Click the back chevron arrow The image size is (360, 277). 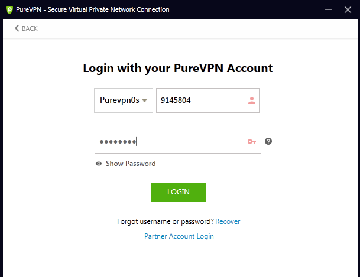(17, 28)
